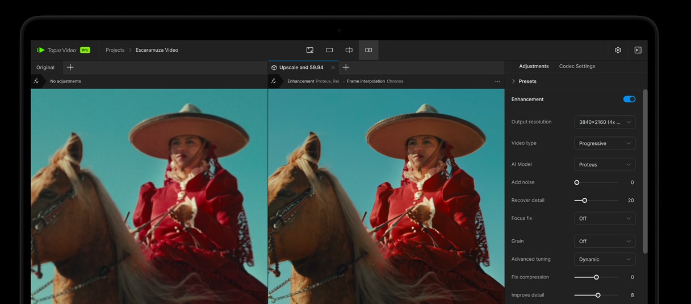Add a new tab next to Original
691x304 pixels.
pos(70,67)
